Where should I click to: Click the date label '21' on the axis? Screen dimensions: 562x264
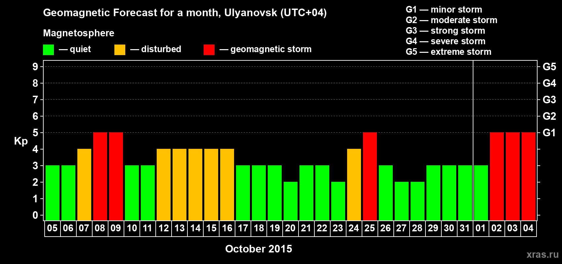point(306,228)
